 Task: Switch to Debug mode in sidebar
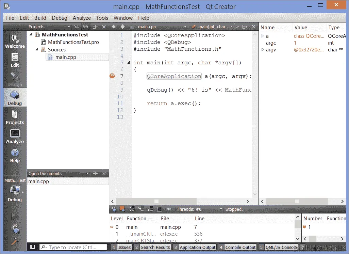coord(15,97)
